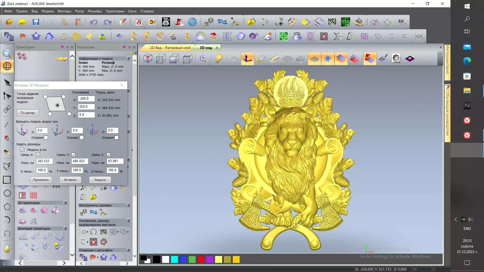Enable 'Отразить' for the Z axis
Image resolution: width=484 pixels, height=272 pixels.
[x=116, y=138]
